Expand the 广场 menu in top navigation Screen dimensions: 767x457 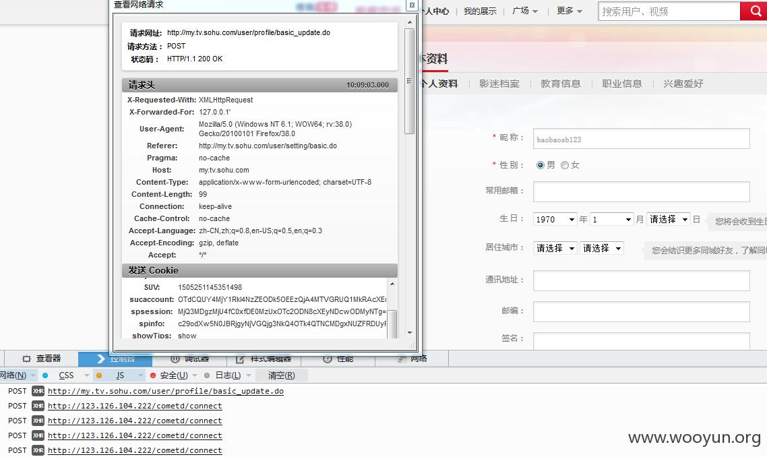(525, 11)
